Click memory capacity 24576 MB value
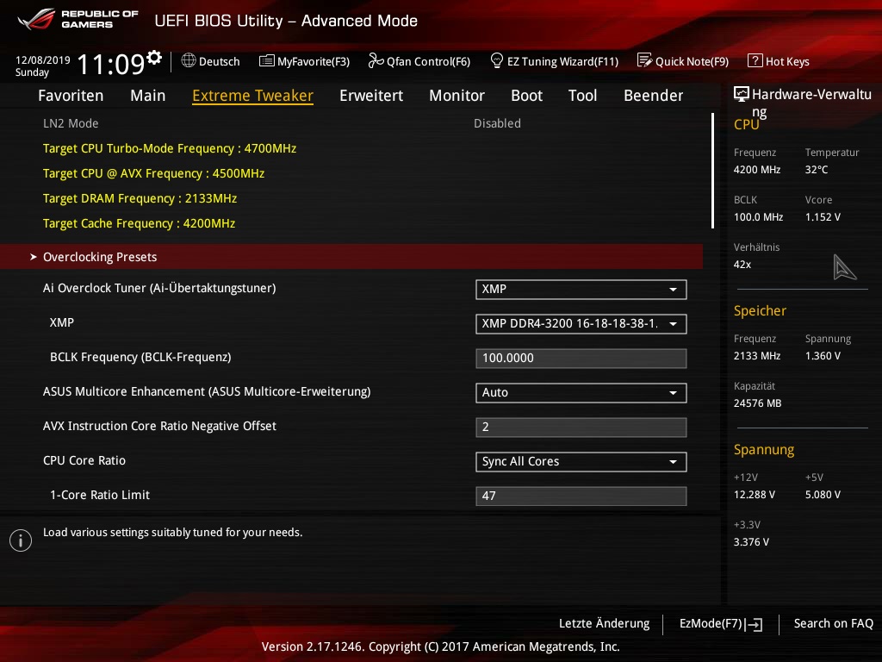 pyautogui.click(x=757, y=403)
